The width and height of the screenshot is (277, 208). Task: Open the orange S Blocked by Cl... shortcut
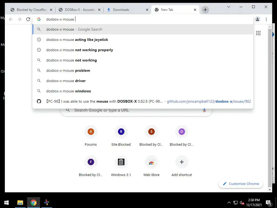pyautogui.click(x=151, y=136)
